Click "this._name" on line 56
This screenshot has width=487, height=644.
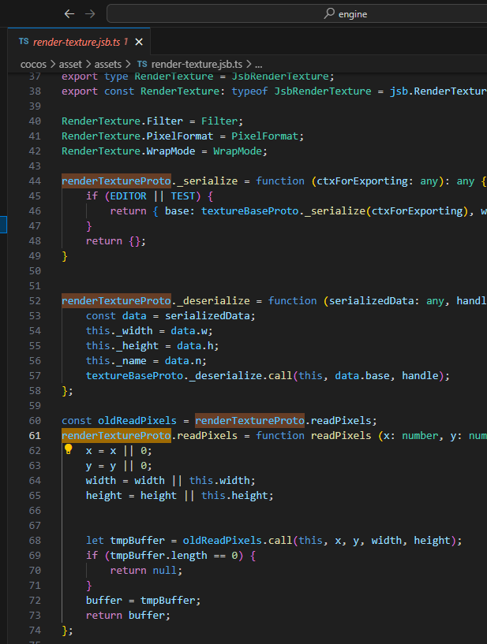(116, 361)
